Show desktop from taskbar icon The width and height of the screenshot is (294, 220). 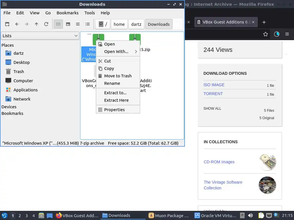[x=50, y=215]
